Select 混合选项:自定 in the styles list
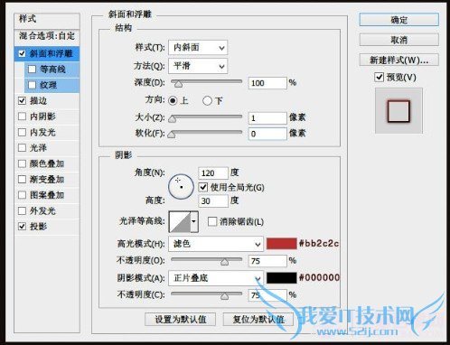This screenshot has width=450, height=345. pos(47,36)
